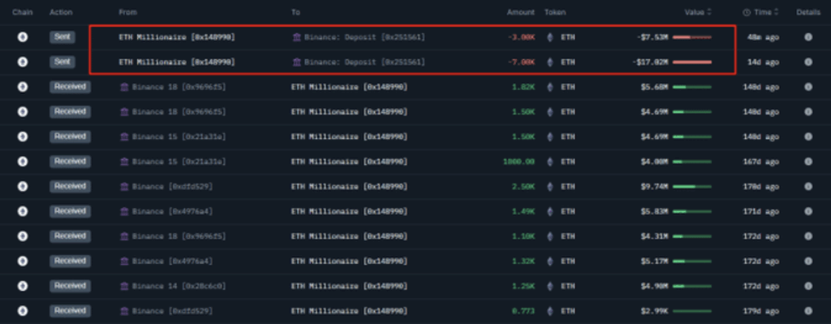Click the Token column header

555,12
